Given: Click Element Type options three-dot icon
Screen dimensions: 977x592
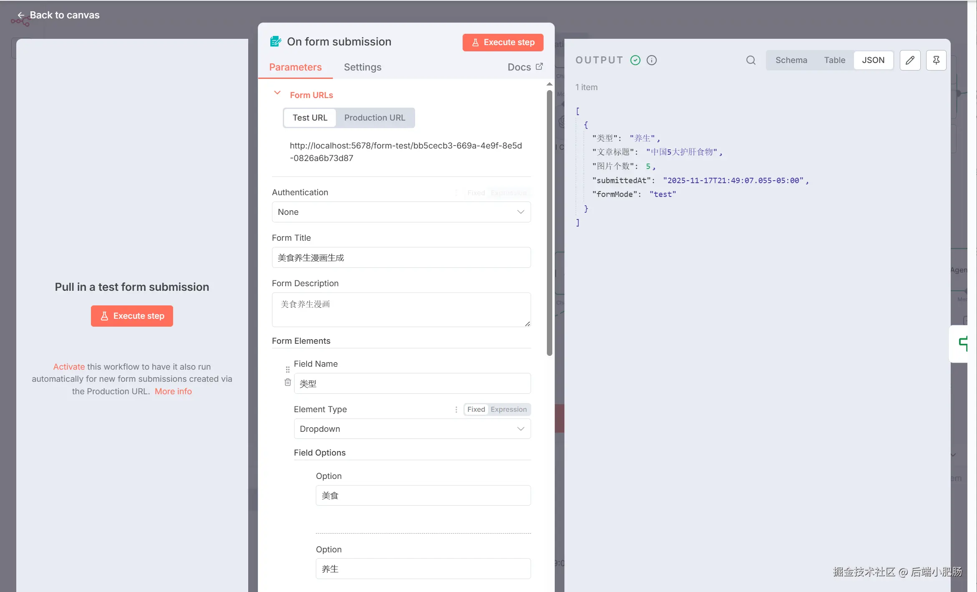Looking at the screenshot, I should tap(456, 410).
